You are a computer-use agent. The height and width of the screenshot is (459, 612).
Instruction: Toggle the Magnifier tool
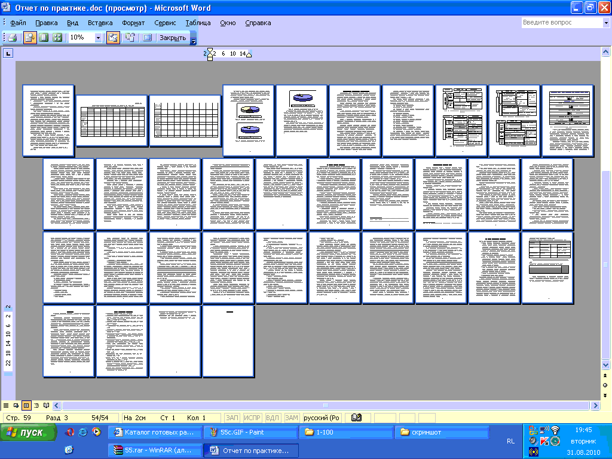30,38
